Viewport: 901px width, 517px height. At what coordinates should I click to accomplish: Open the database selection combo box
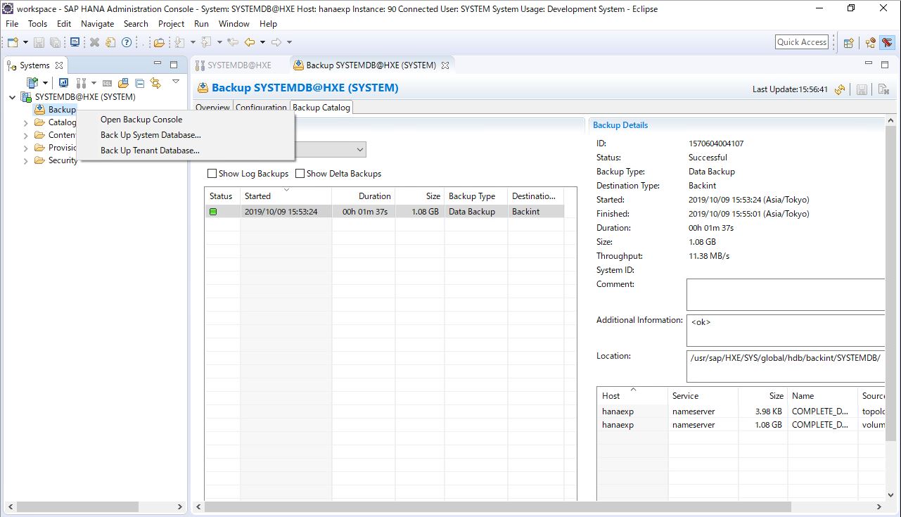[x=331, y=150]
